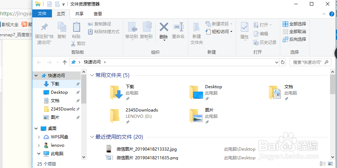Open the 2345Downloads folder tile
The image size is (337, 168).
pyautogui.click(x=134, y=116)
